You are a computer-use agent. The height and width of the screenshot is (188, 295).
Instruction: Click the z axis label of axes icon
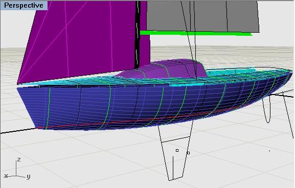19,160
